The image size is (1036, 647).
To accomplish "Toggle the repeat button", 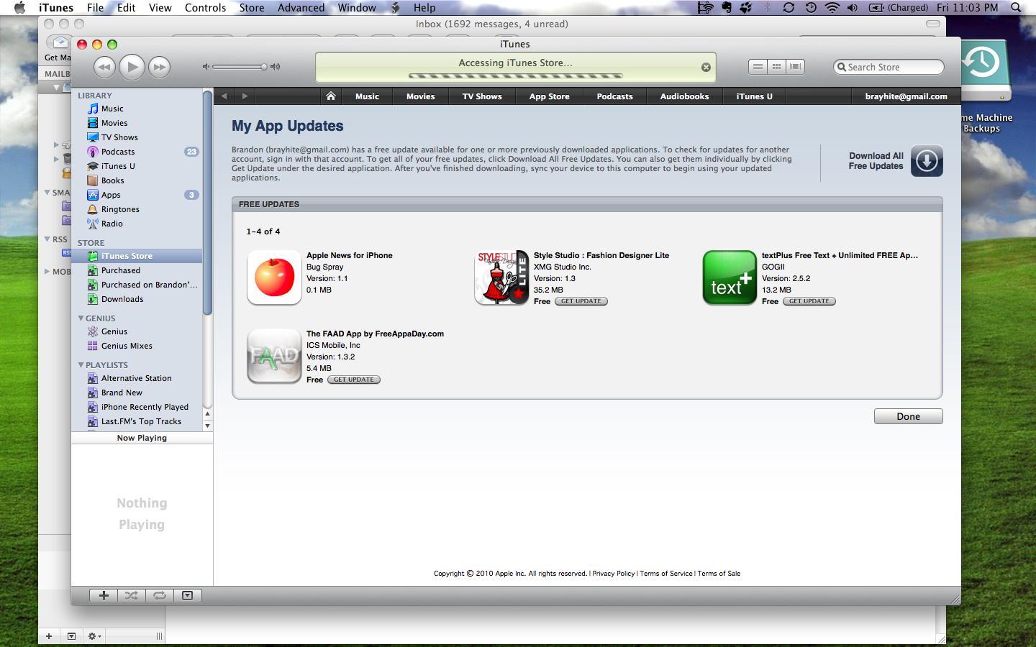I will [160, 595].
